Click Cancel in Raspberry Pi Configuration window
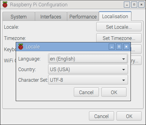 [x=101, y=116]
